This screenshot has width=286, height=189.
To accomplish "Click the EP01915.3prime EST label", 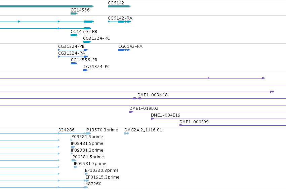I will coord(103,177).
